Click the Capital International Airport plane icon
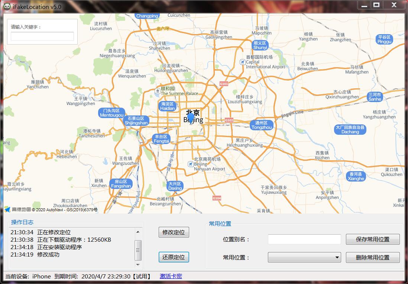The width and height of the screenshot is (408, 284). point(243,62)
